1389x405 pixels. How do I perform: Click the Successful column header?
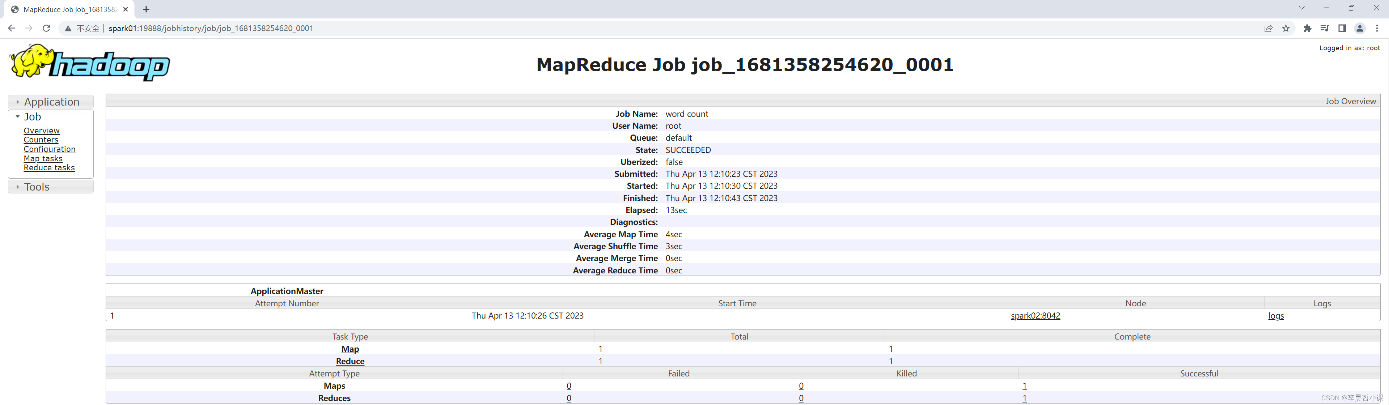1199,374
